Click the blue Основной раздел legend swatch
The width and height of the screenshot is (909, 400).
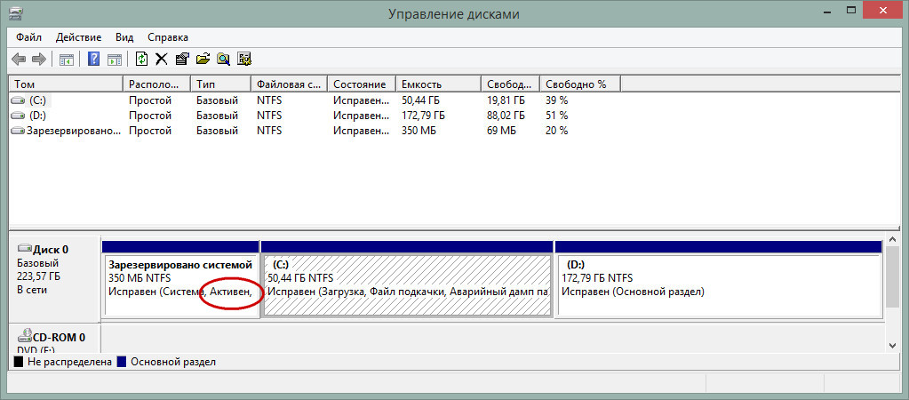122,363
